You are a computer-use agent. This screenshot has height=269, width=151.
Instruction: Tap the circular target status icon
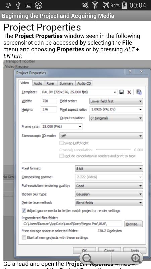point(8,5)
